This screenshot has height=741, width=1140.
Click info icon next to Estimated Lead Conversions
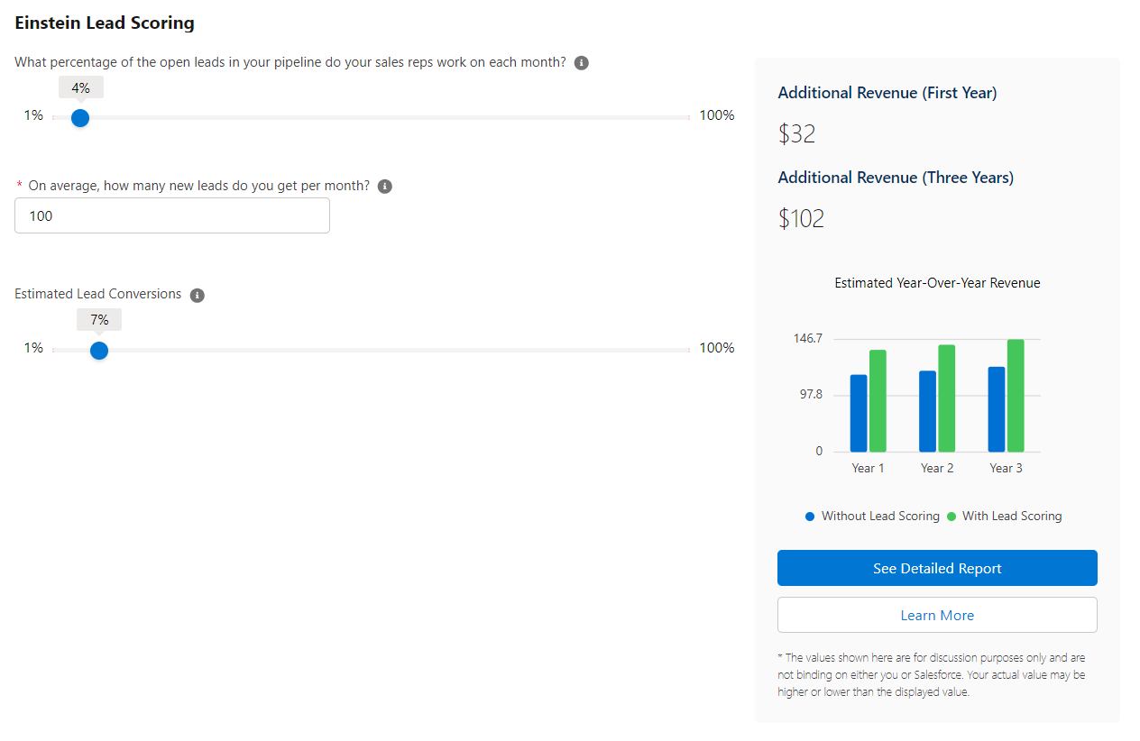pyautogui.click(x=198, y=295)
